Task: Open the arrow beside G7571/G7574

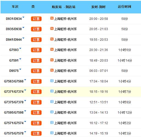Action: (x=25, y=121)
